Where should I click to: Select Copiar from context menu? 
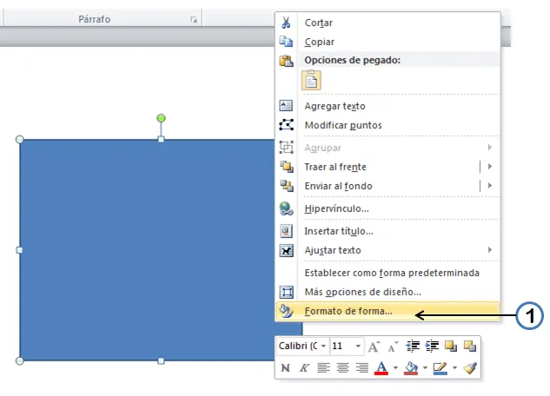click(388, 42)
